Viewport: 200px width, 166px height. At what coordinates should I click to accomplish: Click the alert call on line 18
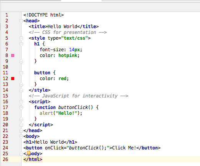[x=46, y=113]
